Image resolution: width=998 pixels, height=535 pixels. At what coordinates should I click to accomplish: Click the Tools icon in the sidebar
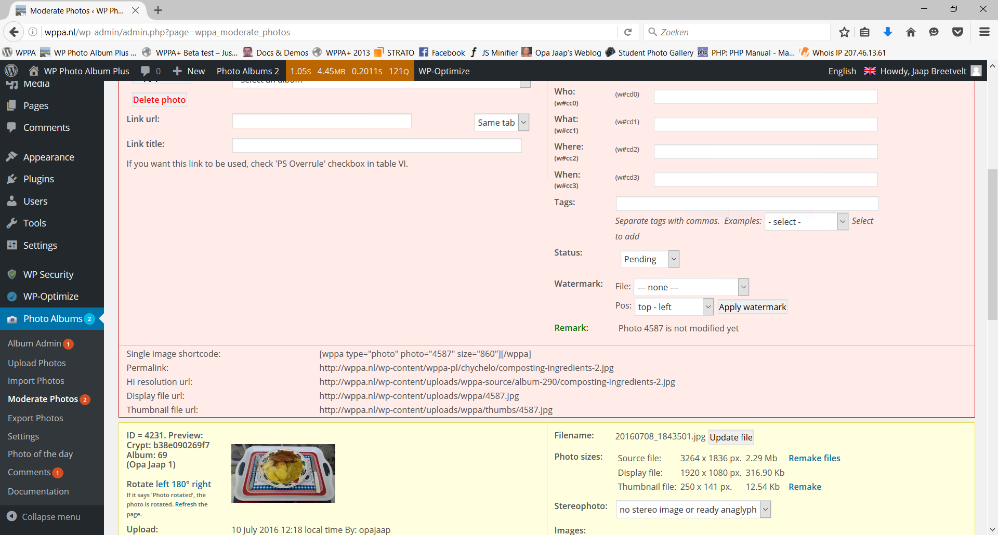(x=12, y=223)
